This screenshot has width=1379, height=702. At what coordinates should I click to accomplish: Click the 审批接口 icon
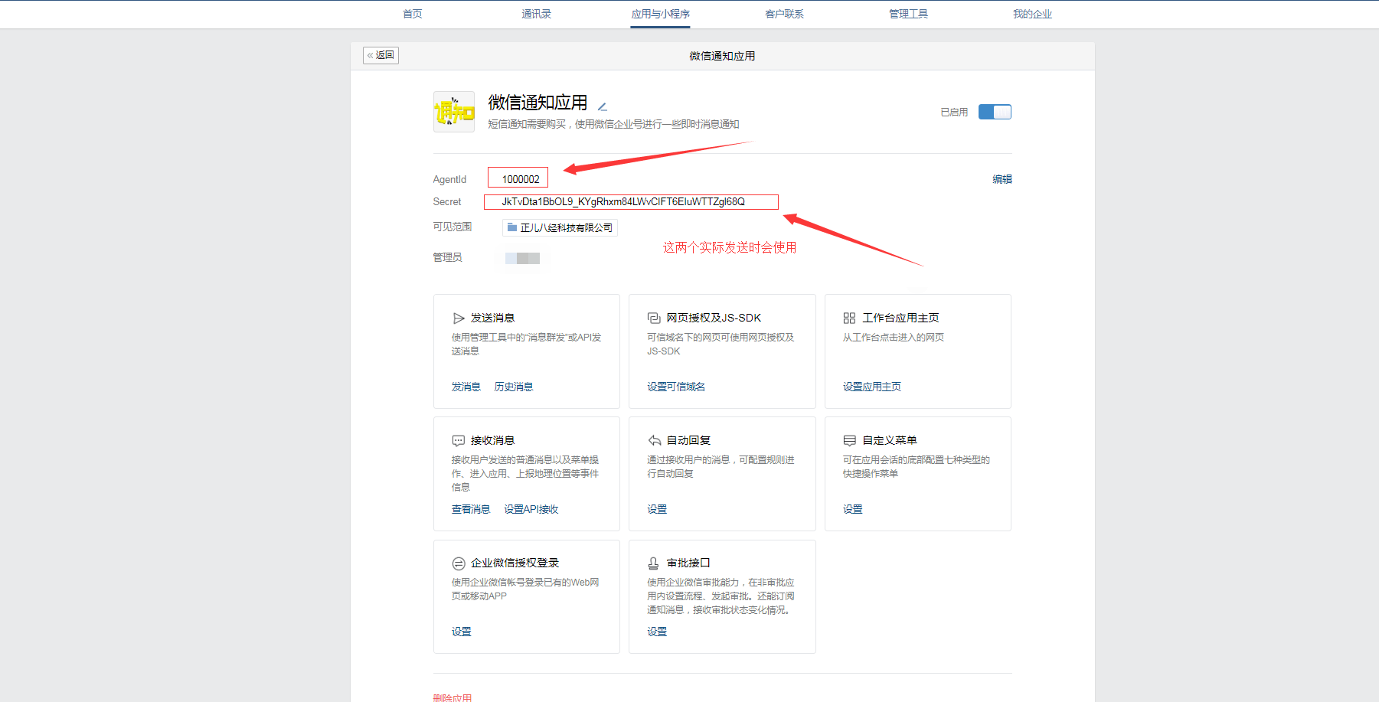click(x=654, y=562)
